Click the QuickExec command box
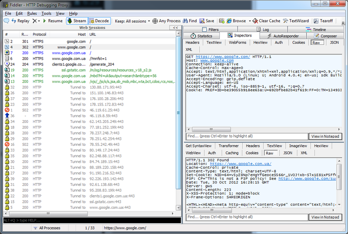 [x=92, y=220]
